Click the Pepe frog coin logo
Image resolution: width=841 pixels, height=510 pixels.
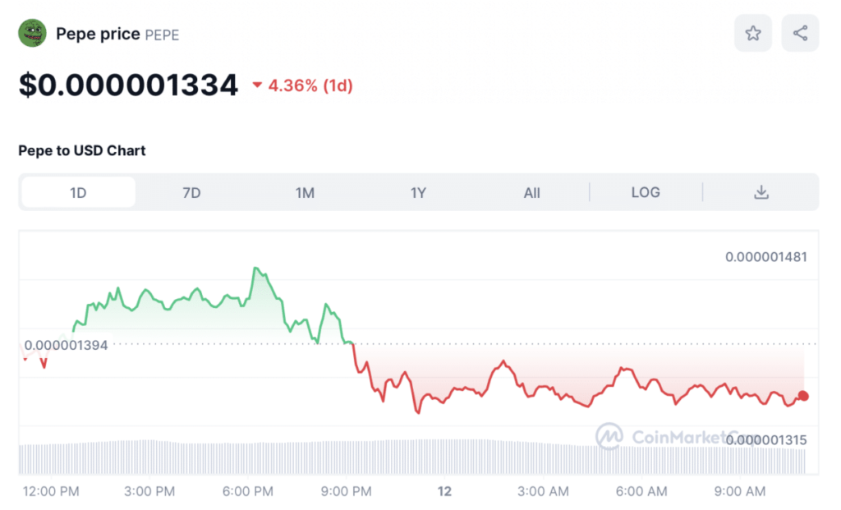click(x=33, y=34)
